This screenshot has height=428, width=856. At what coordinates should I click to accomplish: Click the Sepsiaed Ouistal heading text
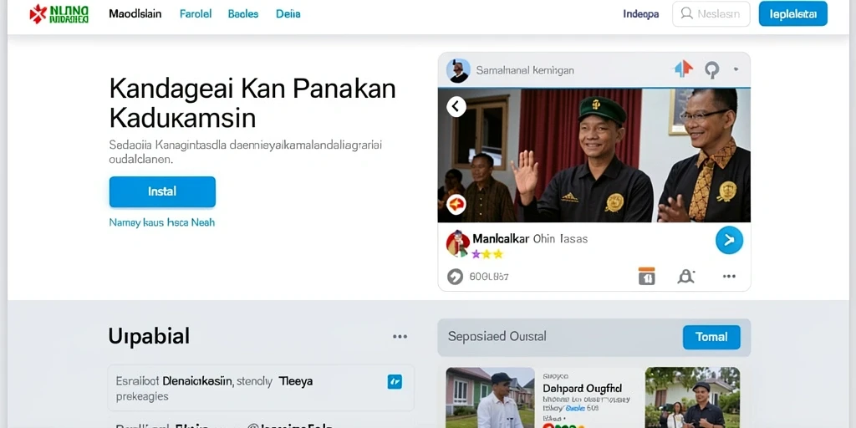[497, 336]
